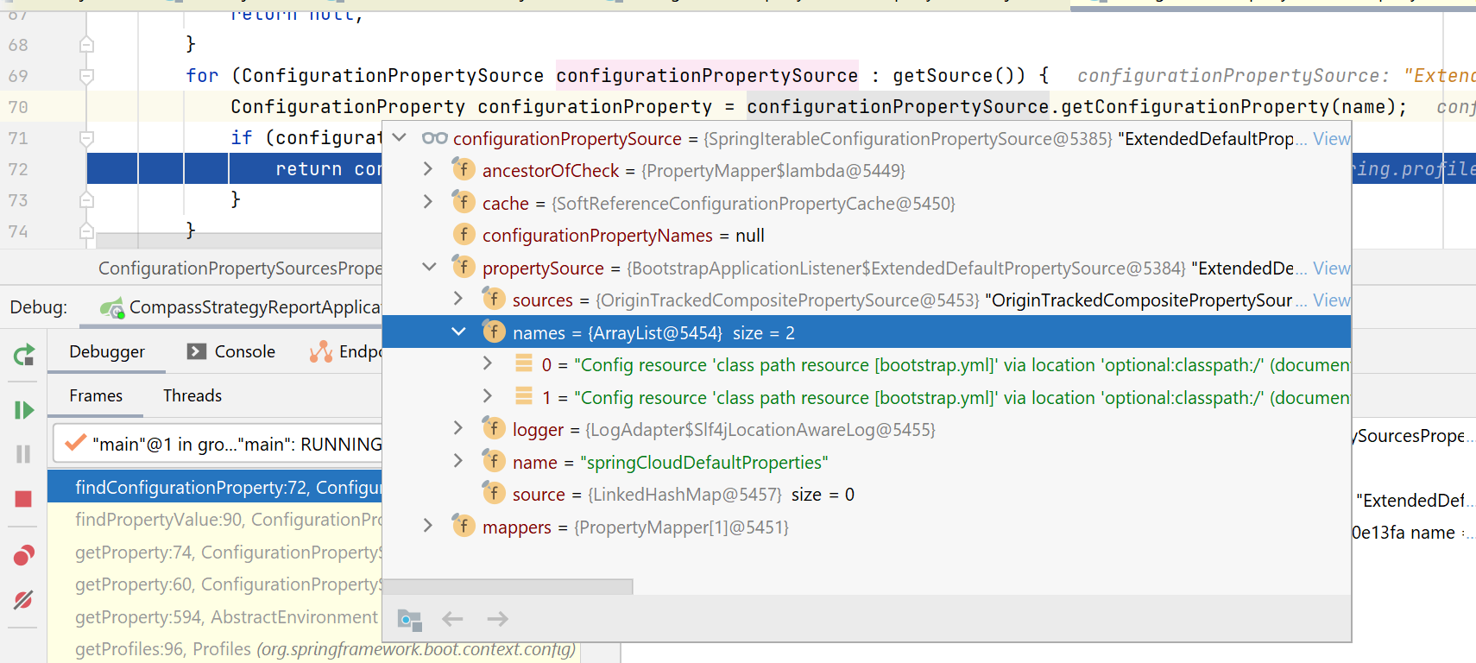Navigate forward in the variable popup

pyautogui.click(x=497, y=619)
